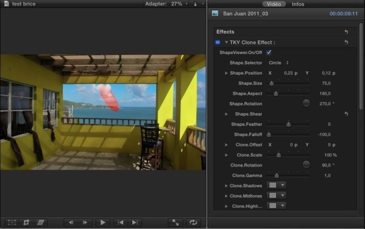The image size is (365, 229).
Task: Open Clone.Midtones color popup arrow
Action: 283,196
